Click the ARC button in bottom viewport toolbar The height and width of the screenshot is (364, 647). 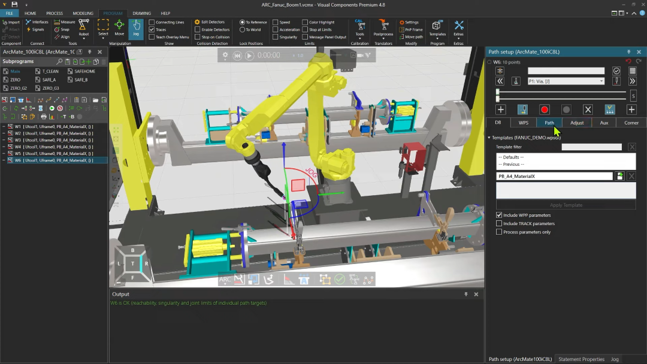[225, 280]
